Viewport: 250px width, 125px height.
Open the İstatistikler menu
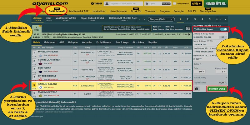pos(99,11)
